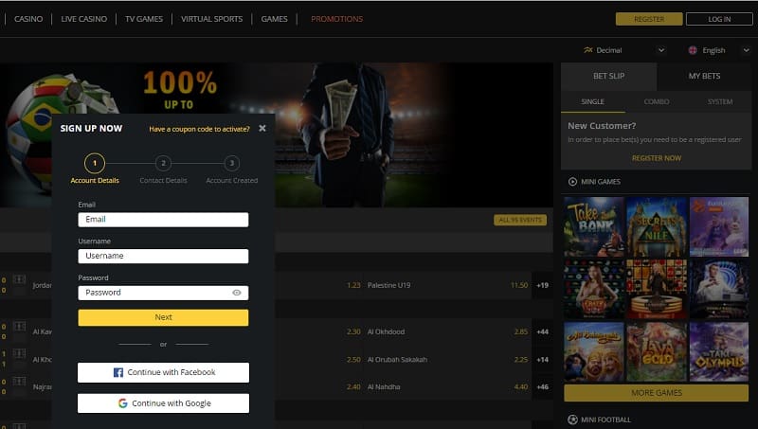
Task: Select registration step 2 Contact Details circle
Action: 163,163
